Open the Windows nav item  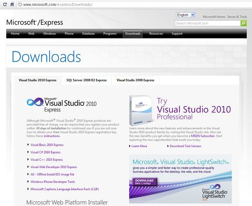pyautogui.click(x=49, y=34)
